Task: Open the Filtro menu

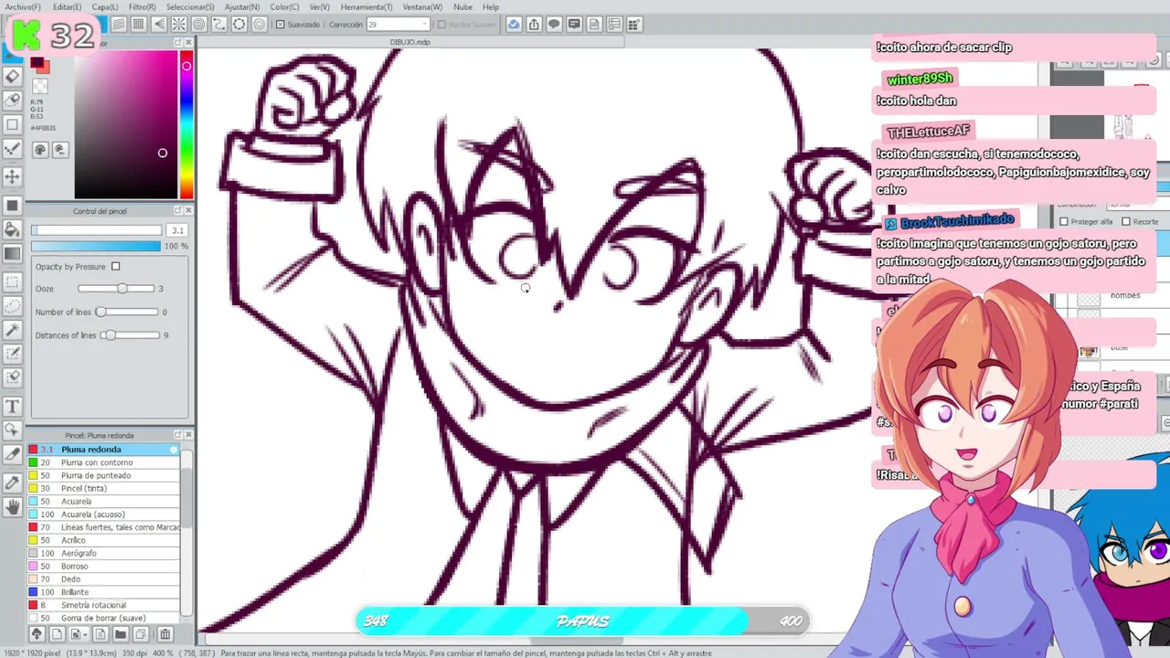Action: pos(142,6)
